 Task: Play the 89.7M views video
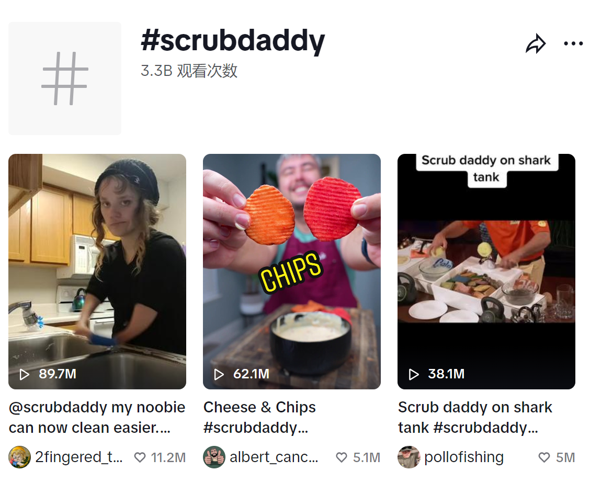click(25, 374)
